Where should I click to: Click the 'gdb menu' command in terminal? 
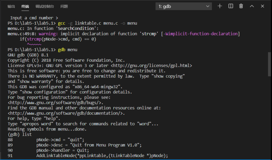tap(67, 50)
